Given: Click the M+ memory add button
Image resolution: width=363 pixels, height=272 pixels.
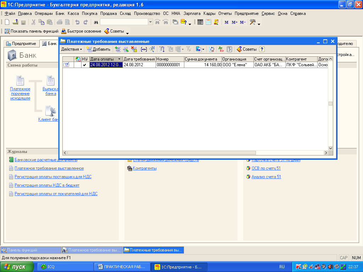Looking at the screenshot, I should [235, 22].
